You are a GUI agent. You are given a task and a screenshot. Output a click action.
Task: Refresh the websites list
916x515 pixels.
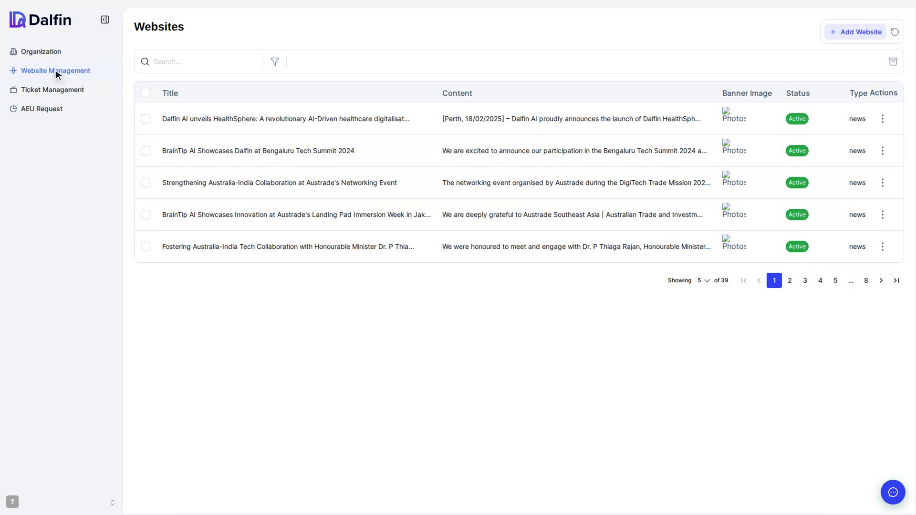(x=895, y=32)
